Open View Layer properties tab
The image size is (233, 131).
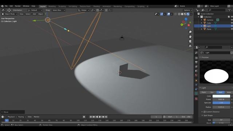[x=196, y=67]
